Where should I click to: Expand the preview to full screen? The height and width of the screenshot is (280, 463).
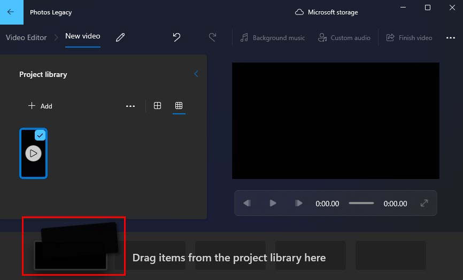(x=424, y=203)
